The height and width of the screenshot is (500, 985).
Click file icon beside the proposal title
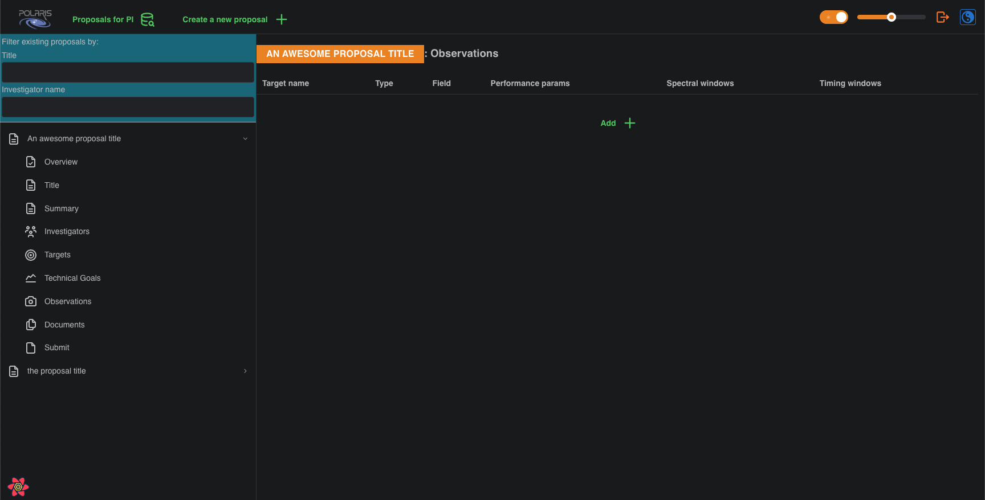coord(14,371)
